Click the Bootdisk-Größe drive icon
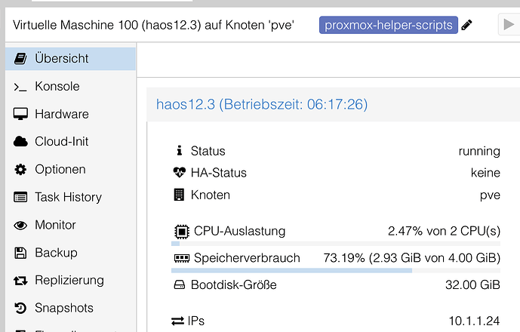The image size is (520, 332). (x=180, y=285)
